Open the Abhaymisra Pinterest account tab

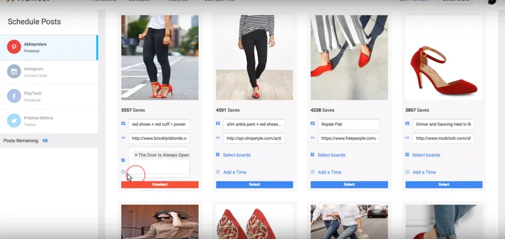pos(49,47)
